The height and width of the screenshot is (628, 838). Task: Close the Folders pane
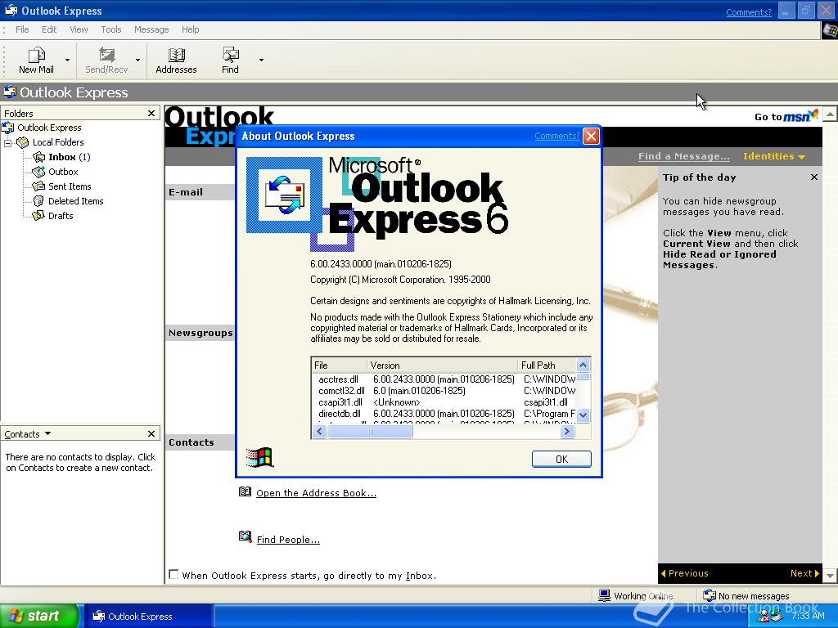click(x=151, y=113)
